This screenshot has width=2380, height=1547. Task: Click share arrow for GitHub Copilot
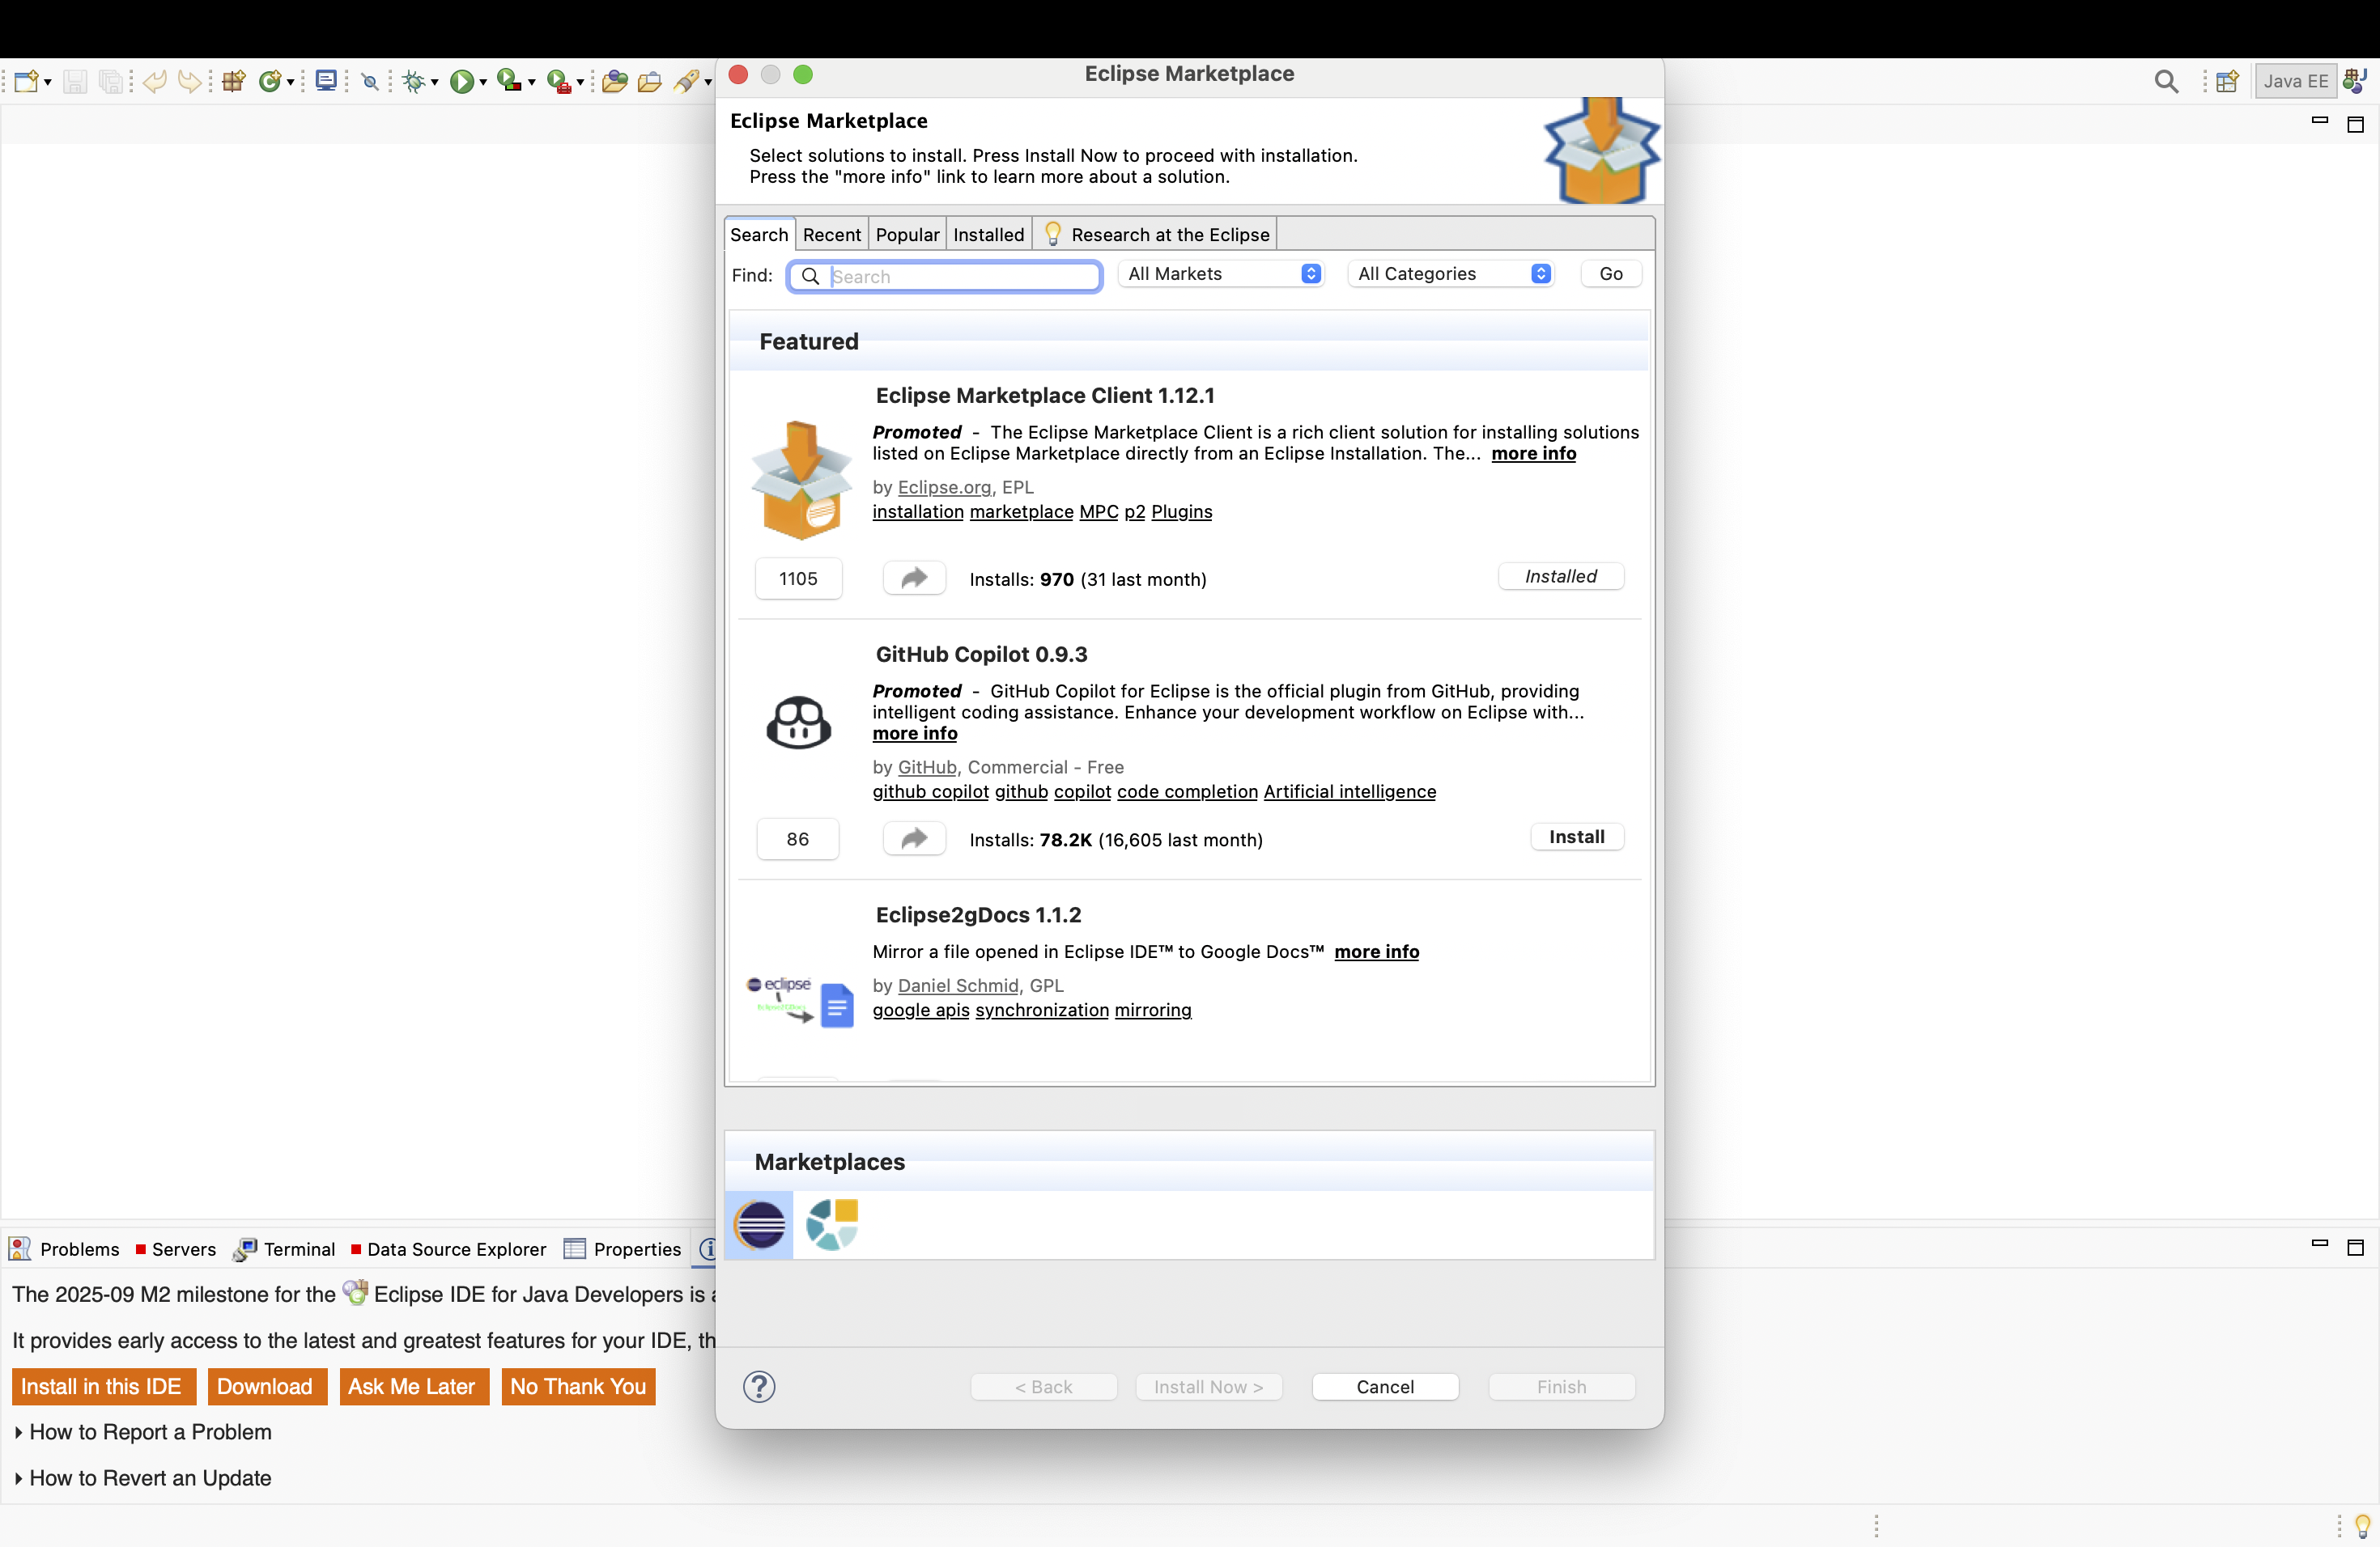[914, 838]
